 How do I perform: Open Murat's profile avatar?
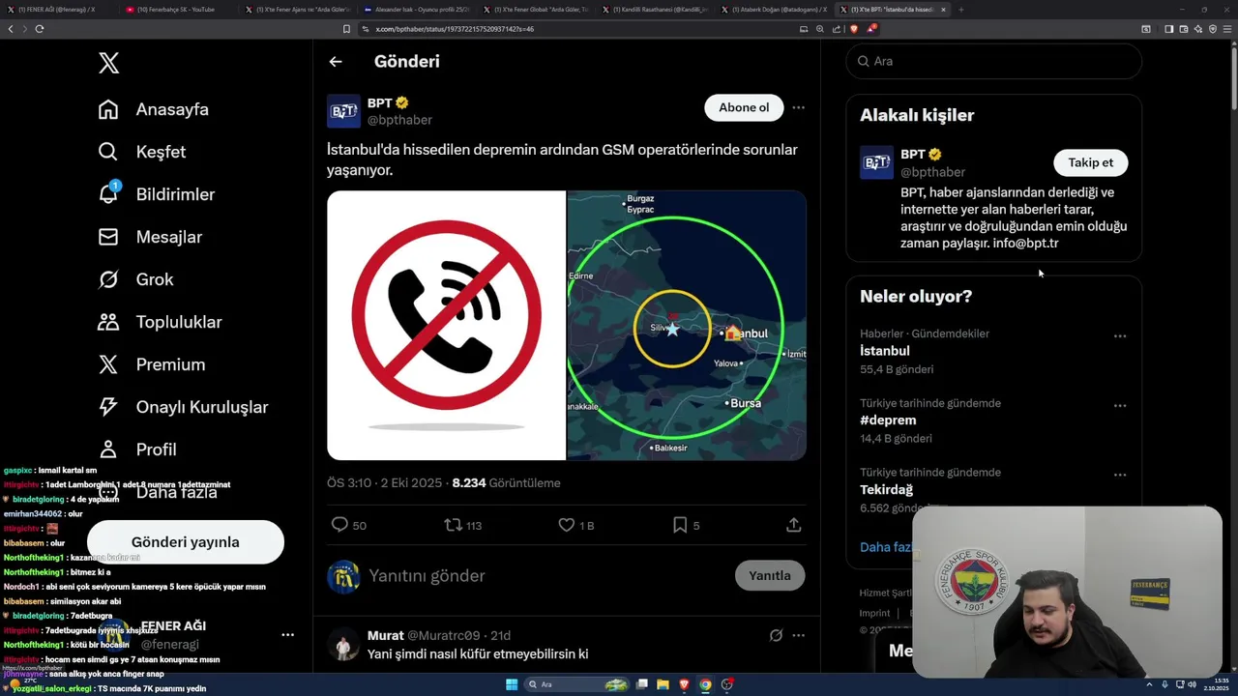[343, 645]
